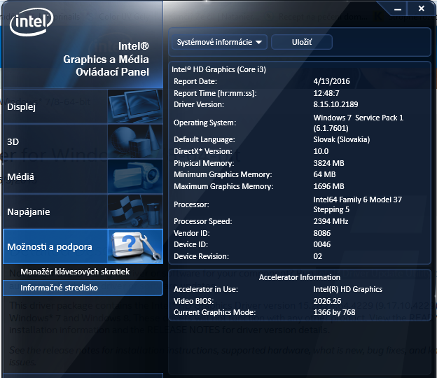Click Vendor ID value 8086
Image resolution: width=437 pixels, height=378 pixels.
(x=322, y=233)
